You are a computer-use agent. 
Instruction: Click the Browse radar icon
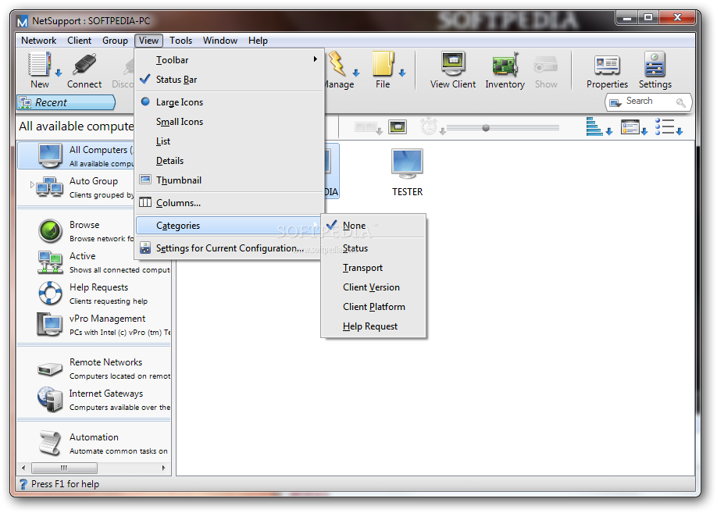[x=50, y=231]
